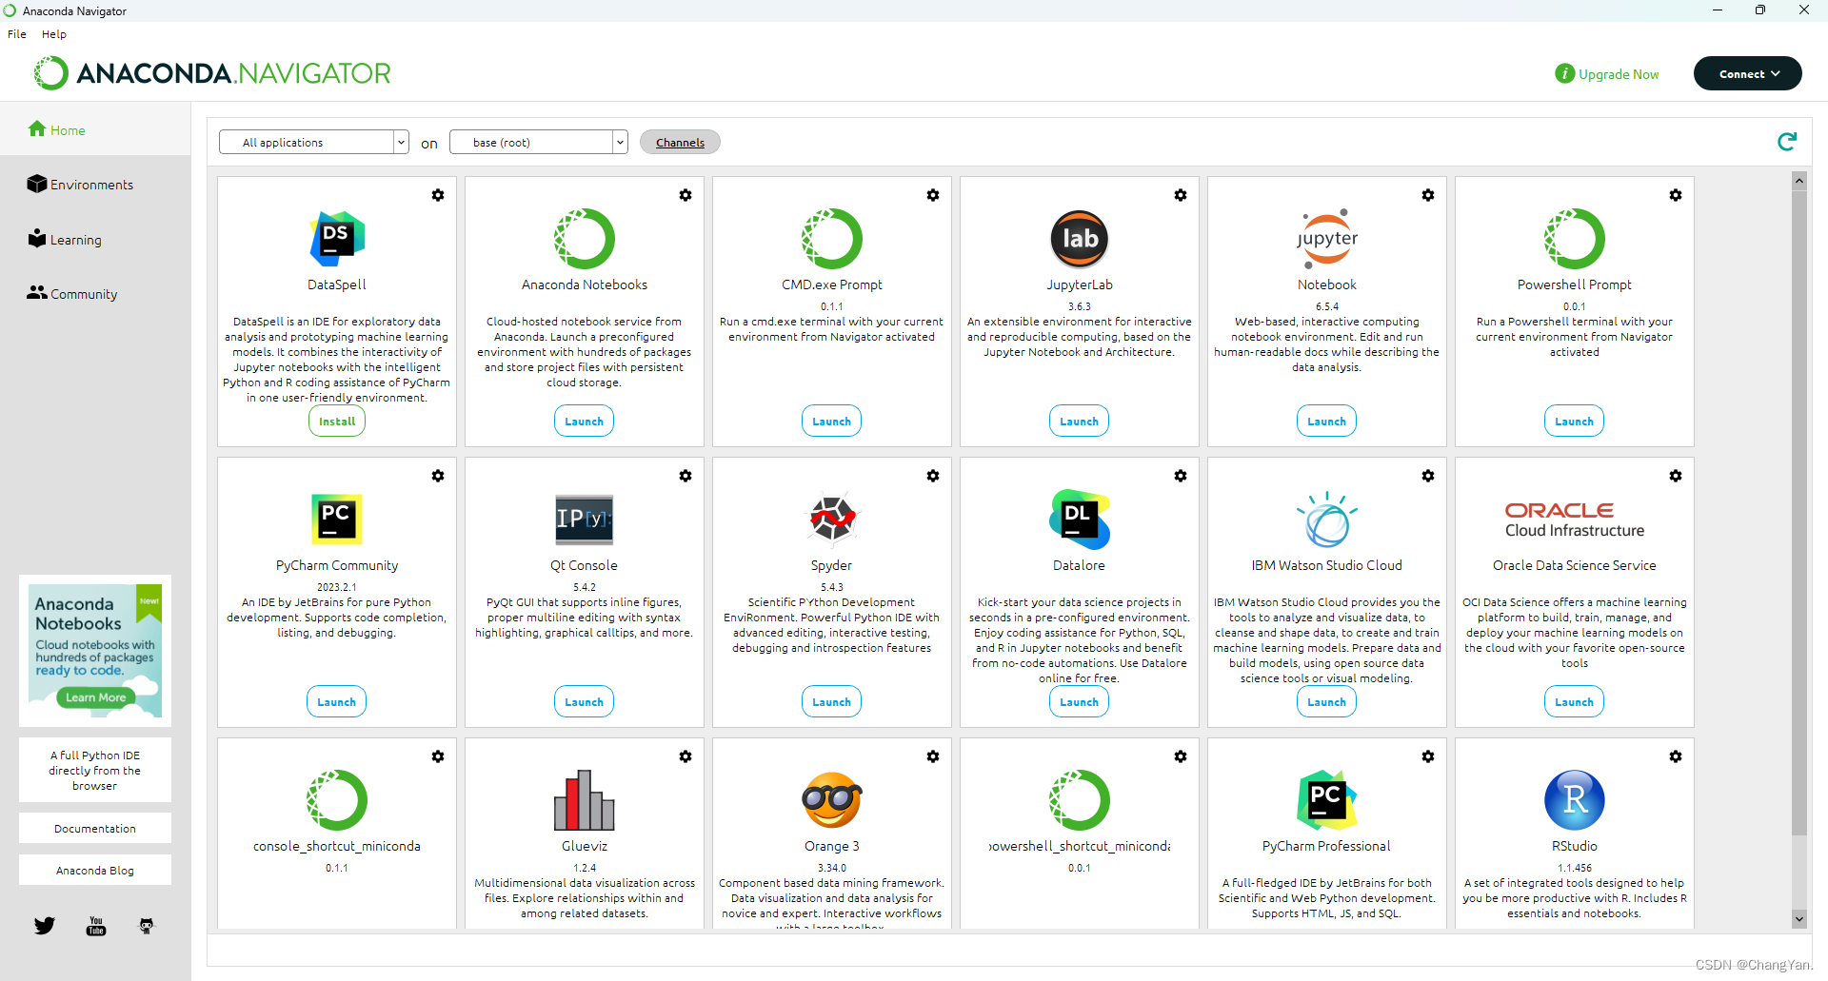Click the PyCharm Professional PC logo
The height and width of the screenshot is (981, 1828).
[1327, 800]
